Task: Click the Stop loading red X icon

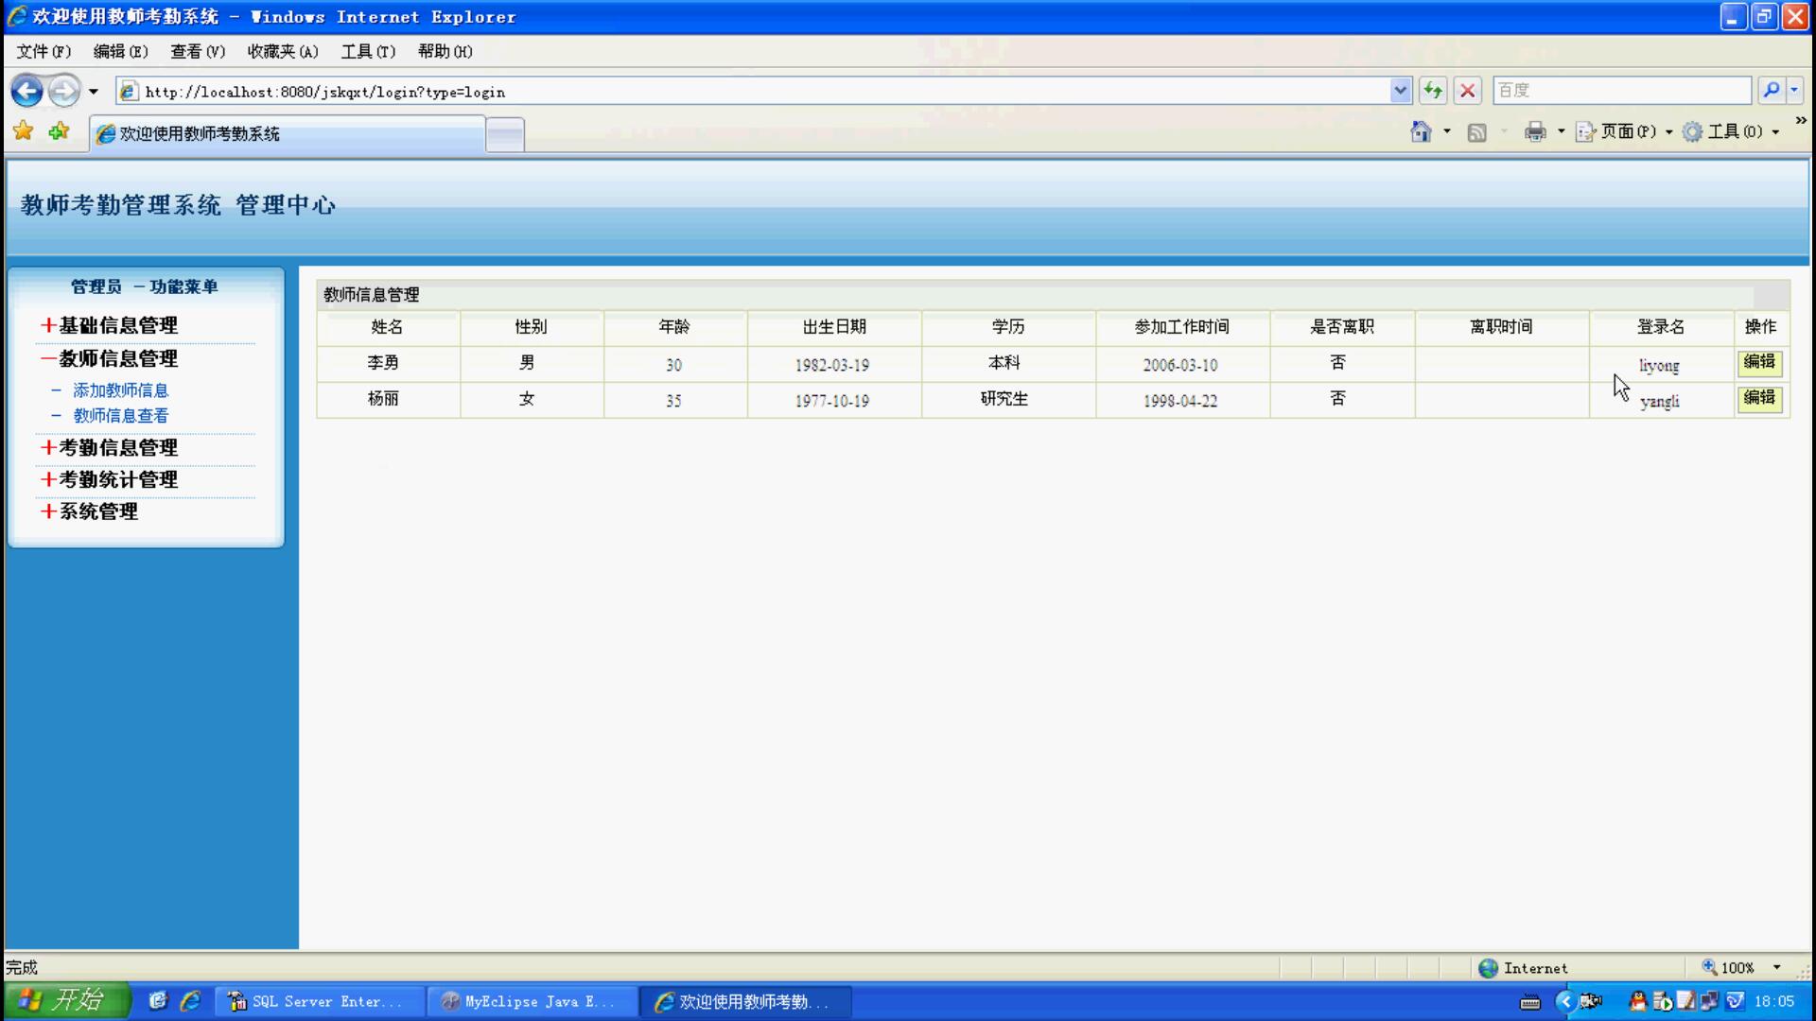Action: 1468,91
